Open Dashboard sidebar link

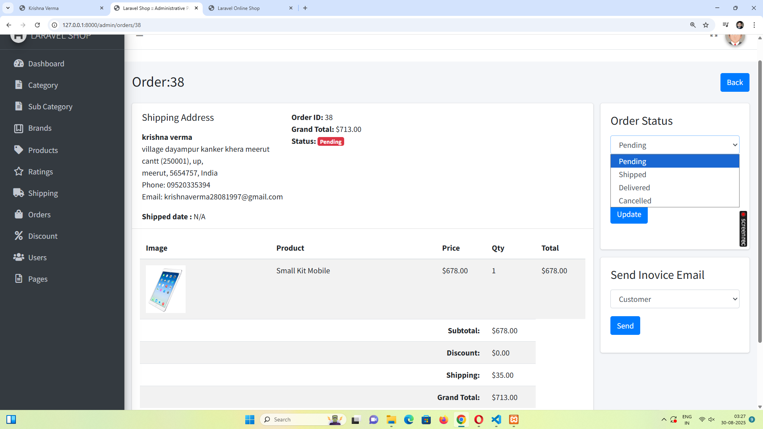click(46, 64)
